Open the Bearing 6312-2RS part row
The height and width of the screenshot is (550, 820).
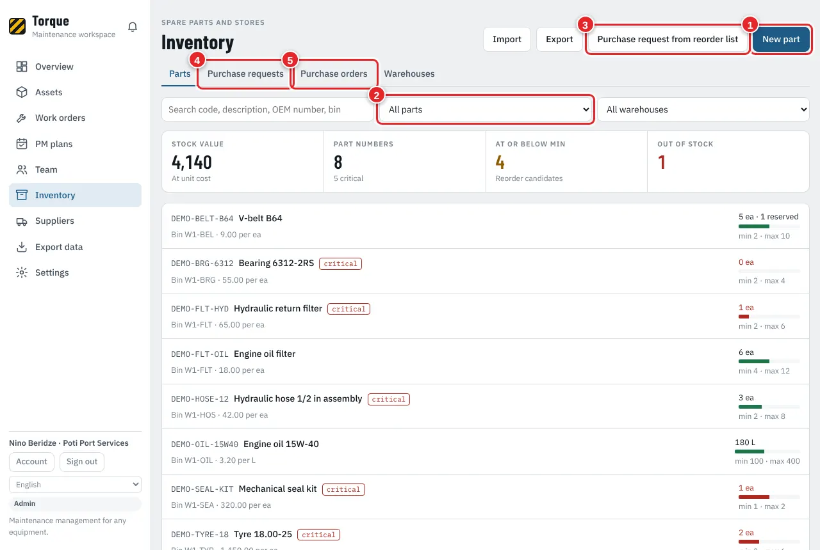point(486,271)
